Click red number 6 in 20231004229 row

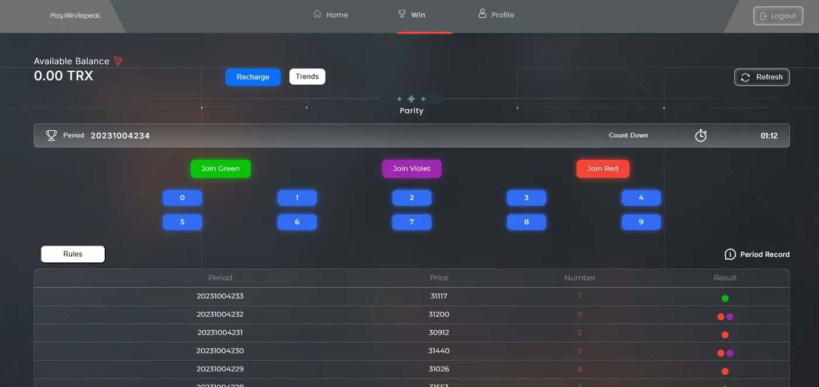click(x=580, y=369)
